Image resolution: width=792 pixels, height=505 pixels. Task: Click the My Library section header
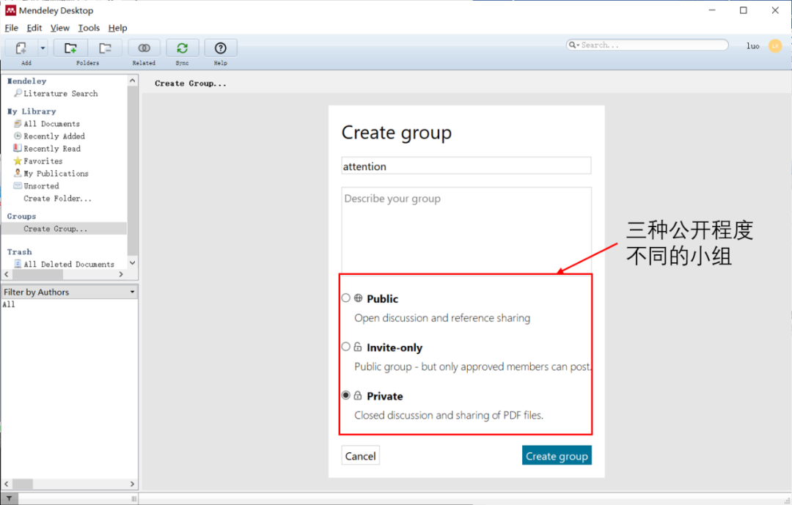(32, 111)
